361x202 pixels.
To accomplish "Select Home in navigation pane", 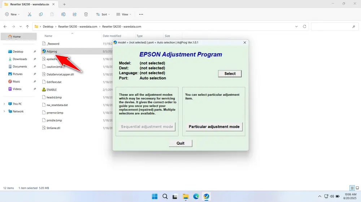I will click(x=18, y=36).
